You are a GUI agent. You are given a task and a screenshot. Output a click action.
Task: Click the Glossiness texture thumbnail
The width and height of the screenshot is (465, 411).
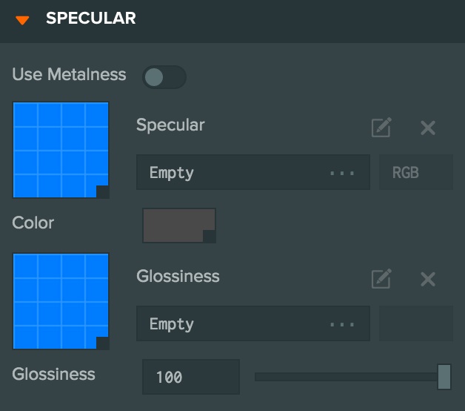coord(61,301)
